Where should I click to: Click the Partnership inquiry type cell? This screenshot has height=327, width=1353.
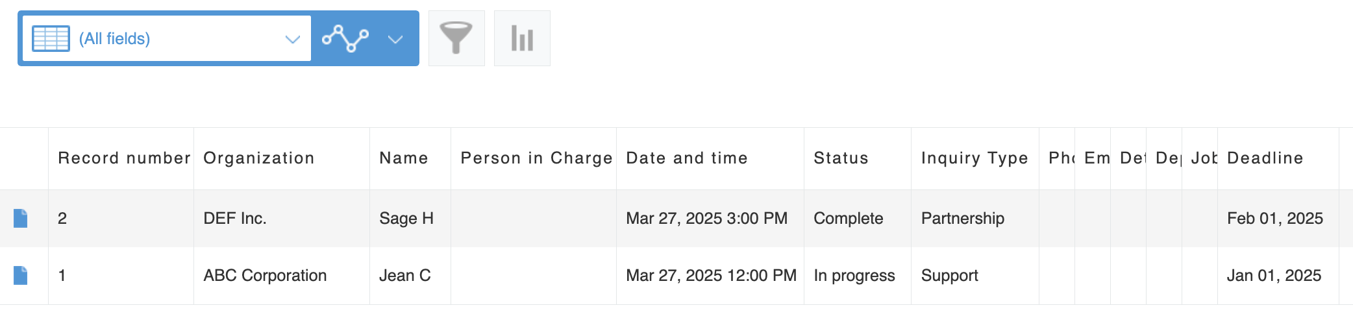(x=962, y=219)
